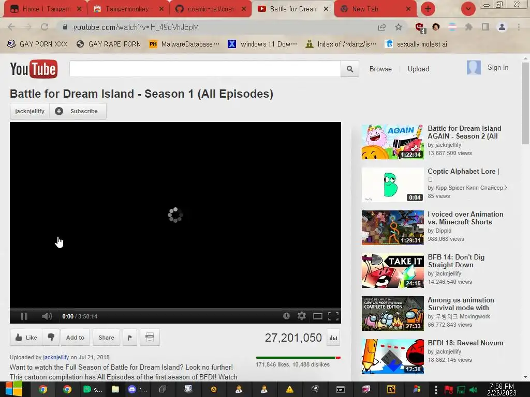Open the tab search dropdown arrow
530x397 pixels.
coord(468,9)
